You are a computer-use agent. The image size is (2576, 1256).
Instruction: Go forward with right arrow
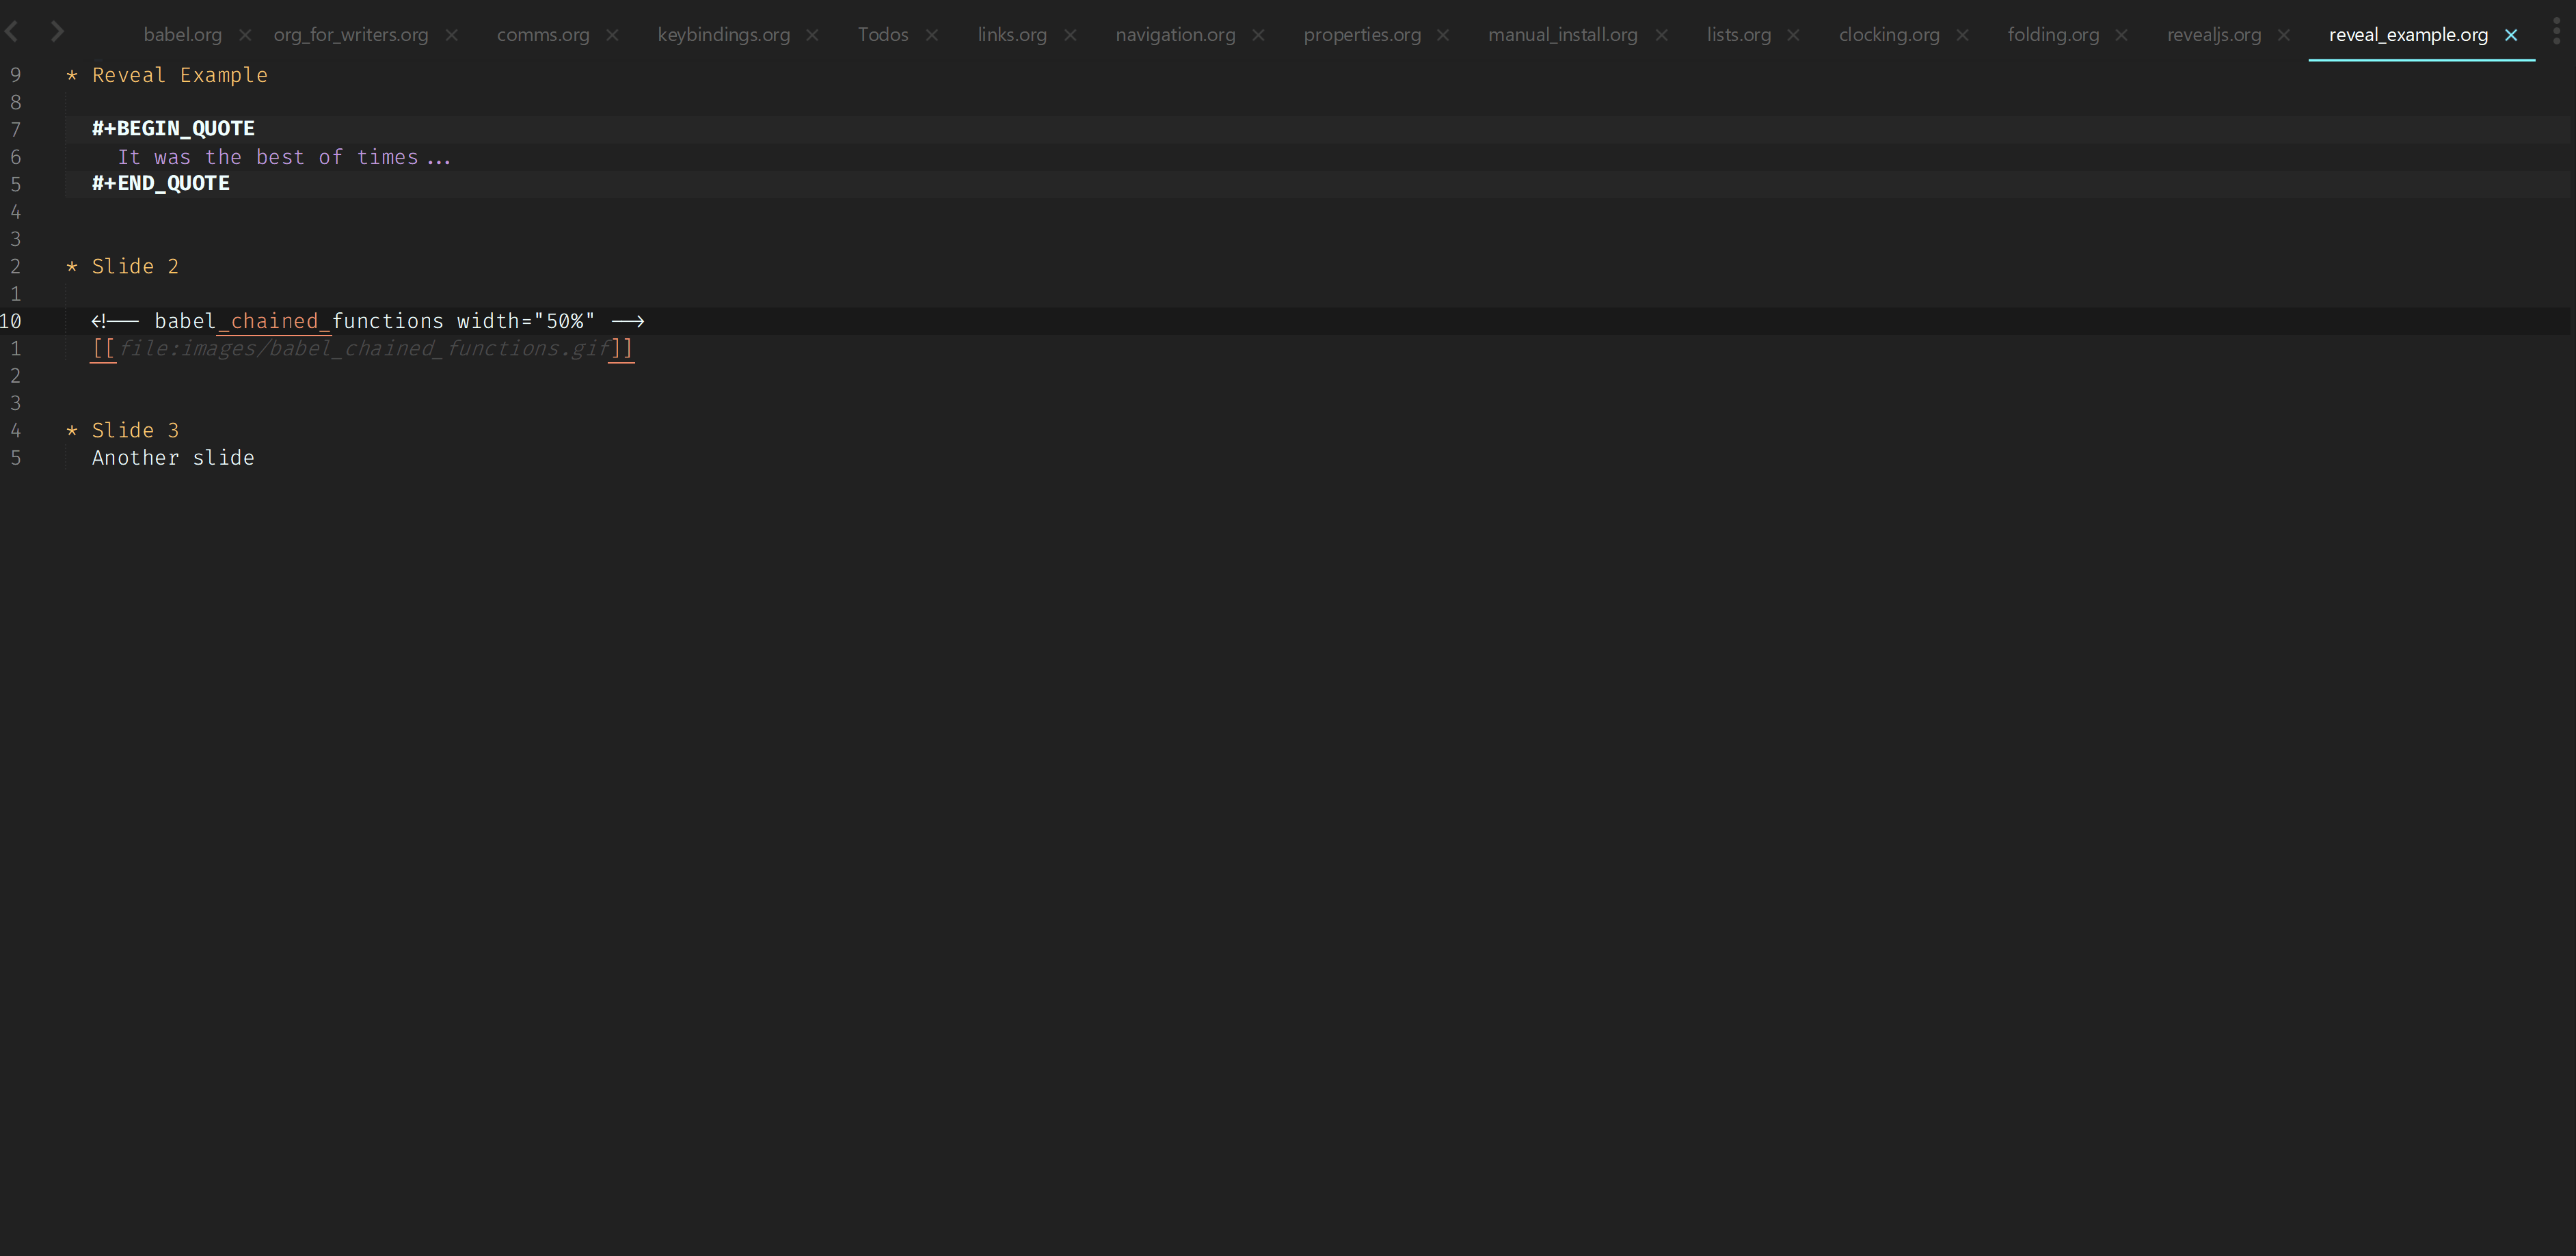[x=57, y=32]
